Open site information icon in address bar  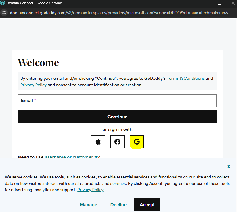click(4, 13)
